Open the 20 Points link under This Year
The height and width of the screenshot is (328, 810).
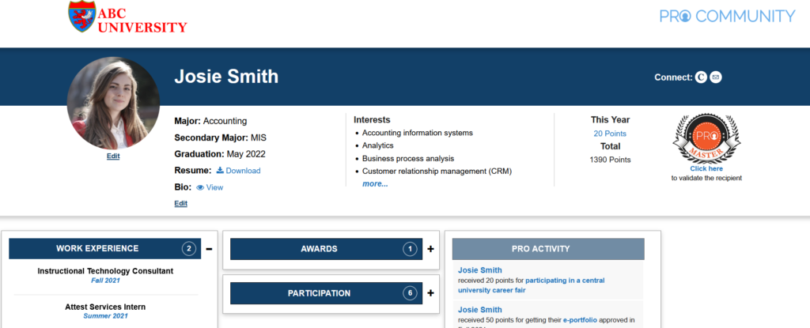pyautogui.click(x=610, y=134)
